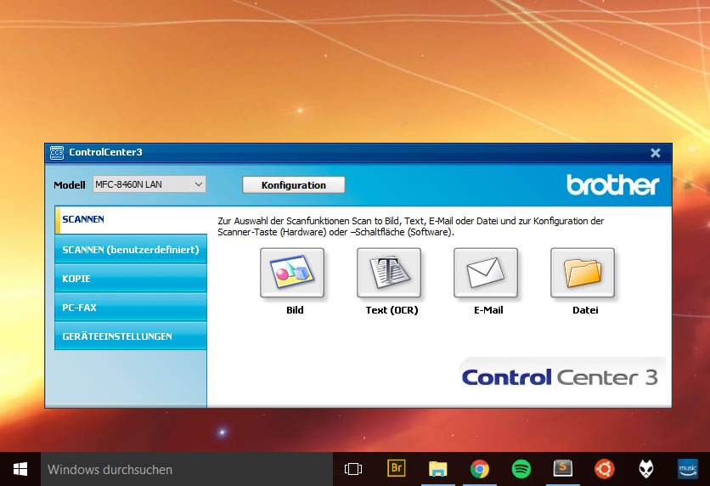Open Amazon Music from taskbar
Image resolution: width=710 pixels, height=486 pixels.
688,469
